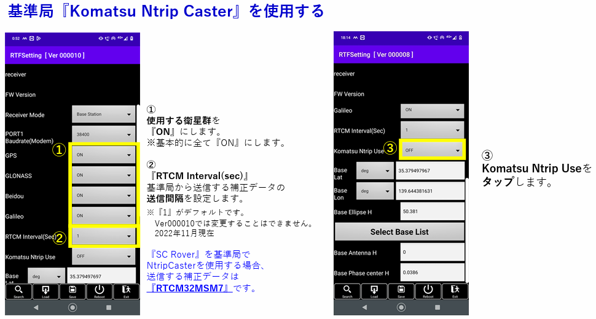Tap Save icon in left phone toolbar
The width and height of the screenshot is (596, 319).
(73, 291)
